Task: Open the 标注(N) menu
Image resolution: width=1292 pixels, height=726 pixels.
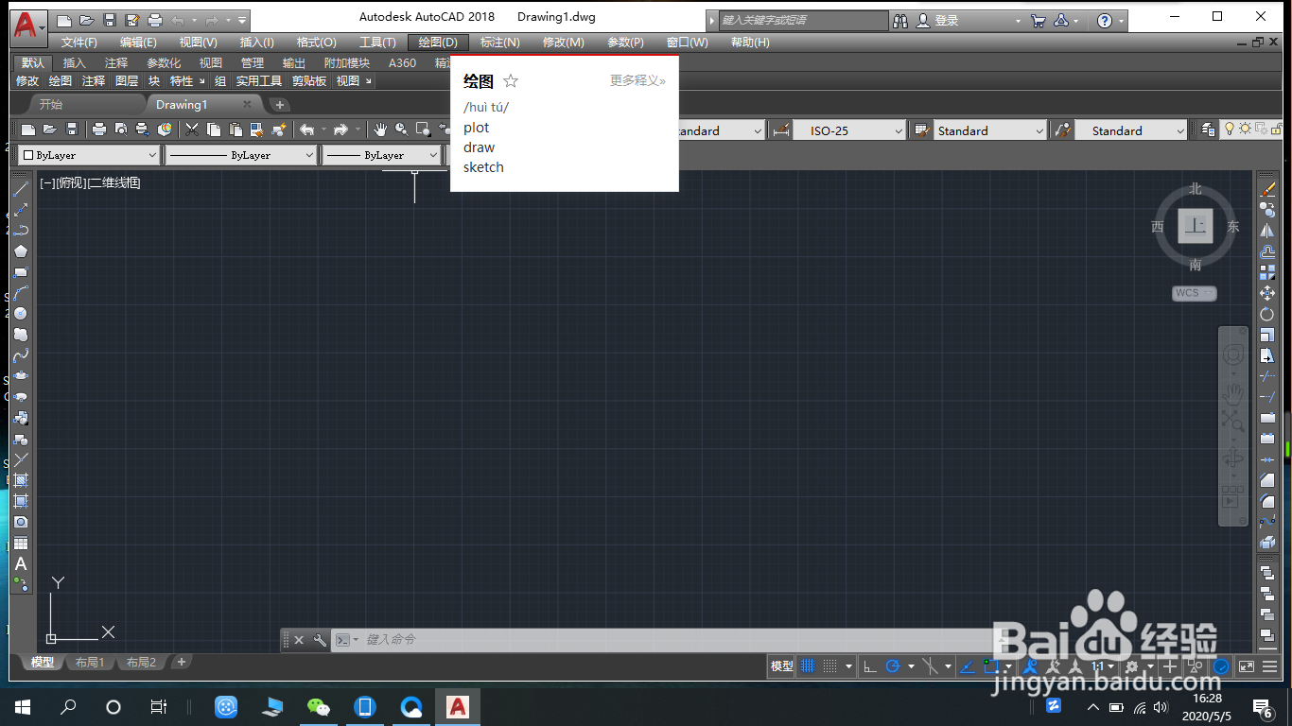Action: (499, 43)
